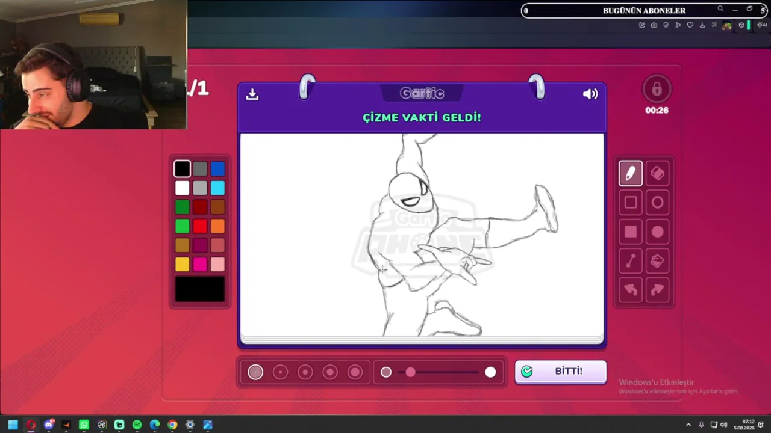The height and width of the screenshot is (433, 771).
Task: Expand the system tray hidden icons chevron
Action: coord(688,425)
